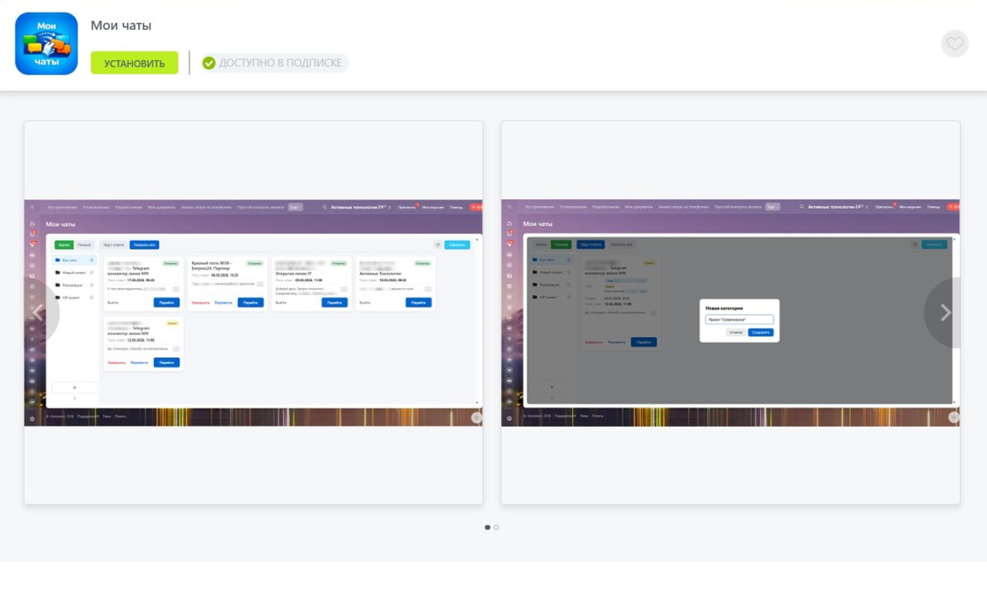Click the green checkmark in the subscription badge
The height and width of the screenshot is (606, 987).
(209, 63)
